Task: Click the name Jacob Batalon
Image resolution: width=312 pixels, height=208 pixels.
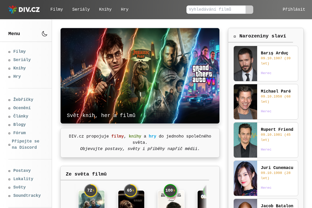Action: 277,206
